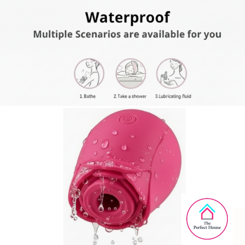This screenshot has width=245, height=245.
Task: Open The Perfect House logo badge
Action: click(207, 219)
